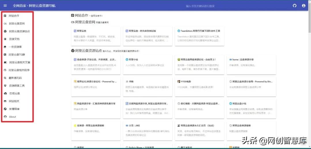Image resolution: width=311 pixels, height=149 pixels.
Task: Click the favicon of 阿里云盘网盘资源论坛 card
Action: tap(179, 60)
